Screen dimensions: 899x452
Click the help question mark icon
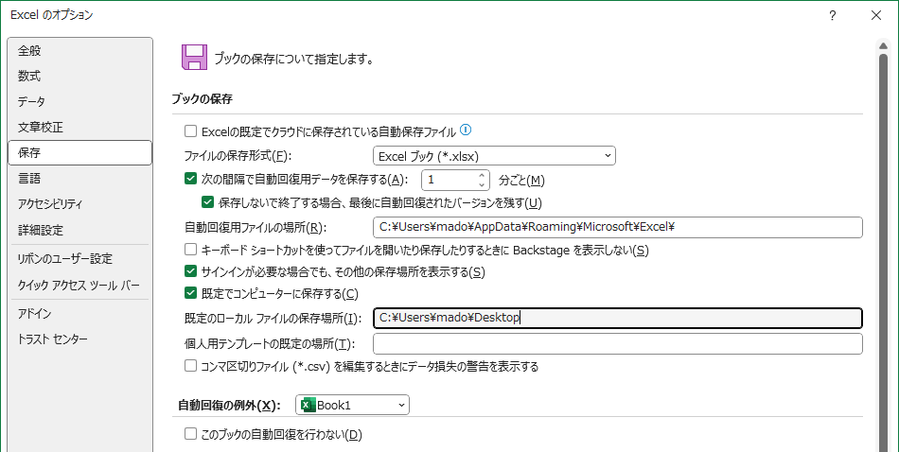pos(833,15)
